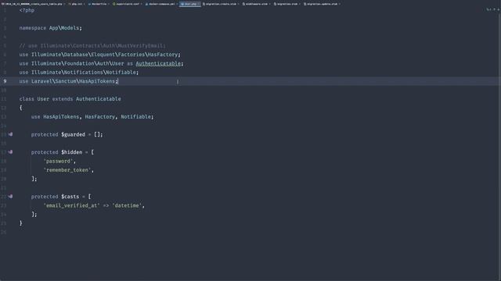Click the 'datetime' cast value

coord(127,205)
